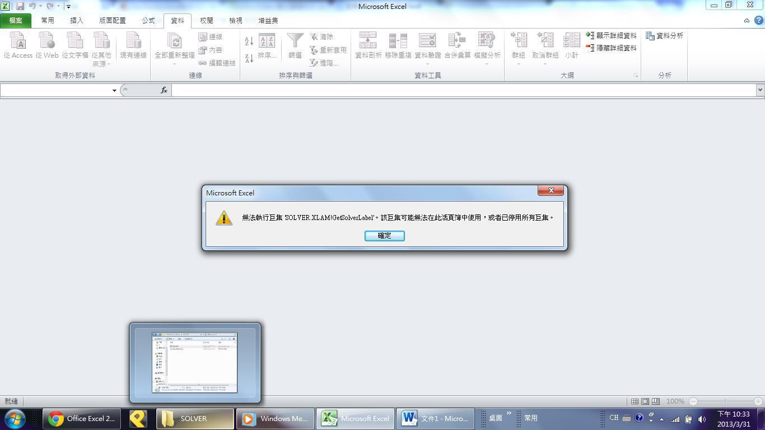Click the 從 Web import icon
Viewport: 765px width, 430px height.
pyautogui.click(x=47, y=45)
